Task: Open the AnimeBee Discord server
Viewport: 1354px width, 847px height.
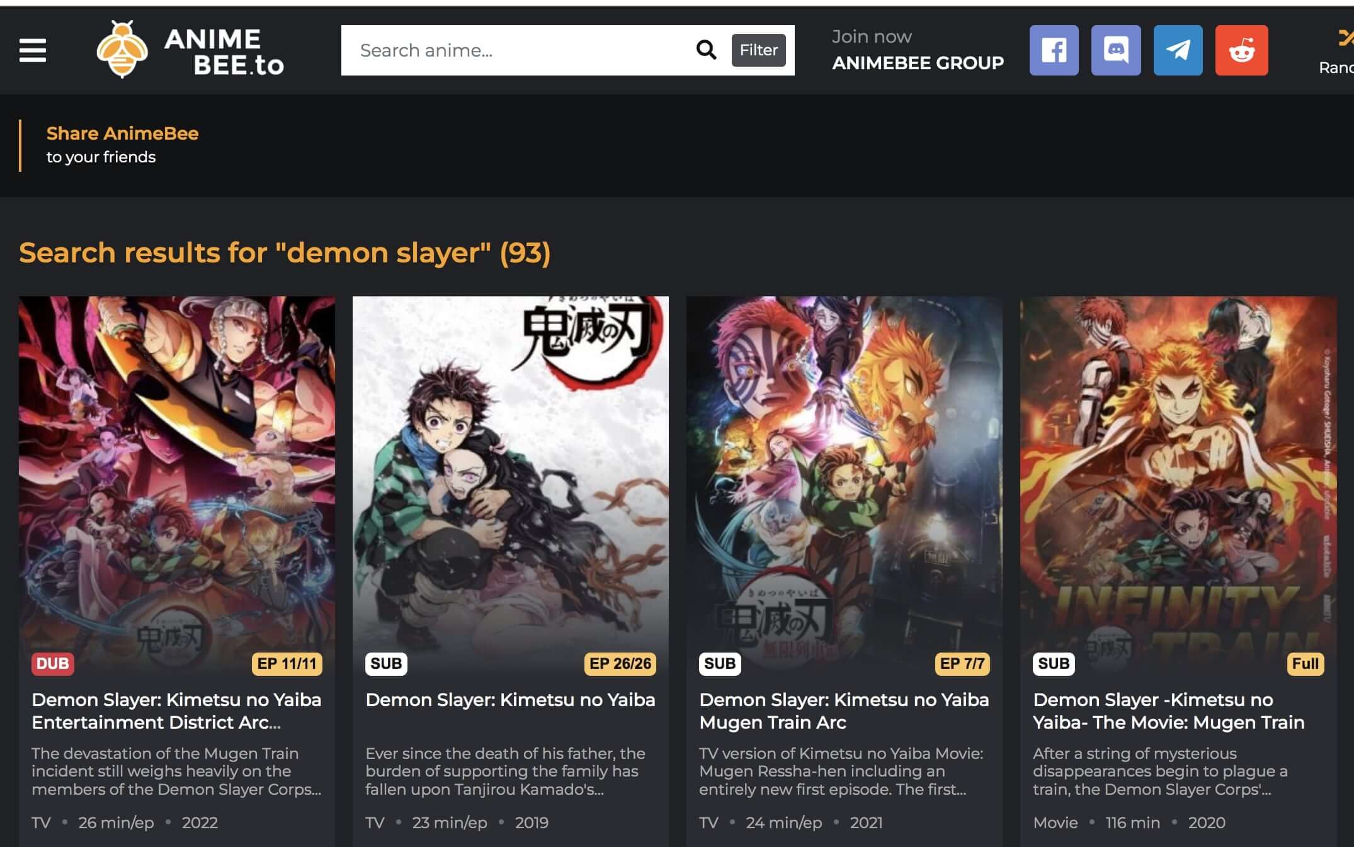Action: point(1116,50)
